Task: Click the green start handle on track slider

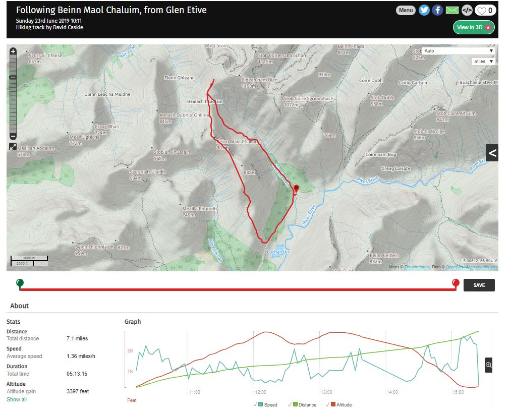Action: point(20,283)
